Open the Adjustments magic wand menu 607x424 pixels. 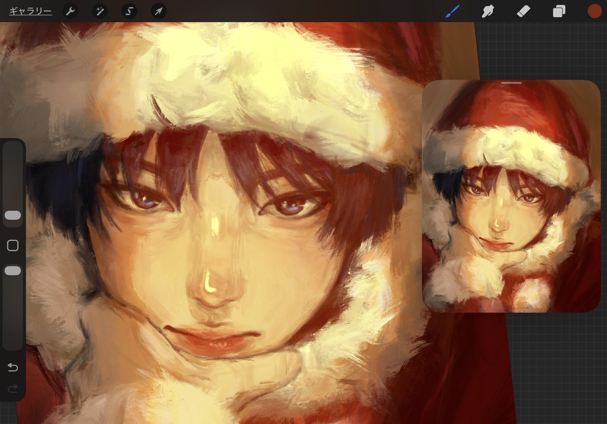point(100,11)
